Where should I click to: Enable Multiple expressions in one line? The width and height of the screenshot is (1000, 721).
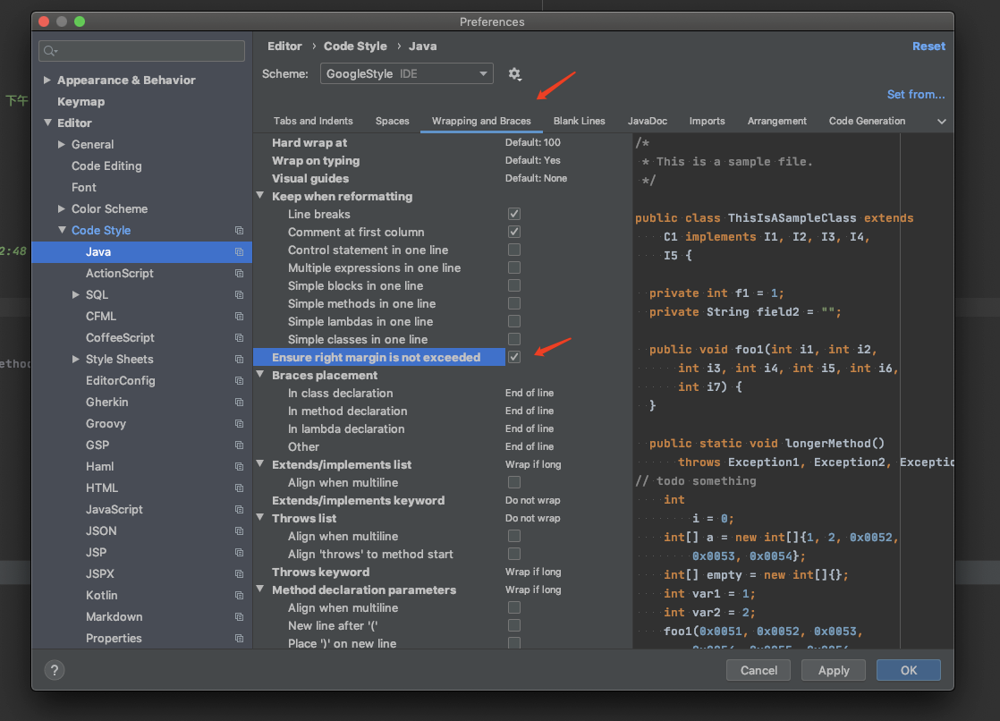[x=514, y=267]
